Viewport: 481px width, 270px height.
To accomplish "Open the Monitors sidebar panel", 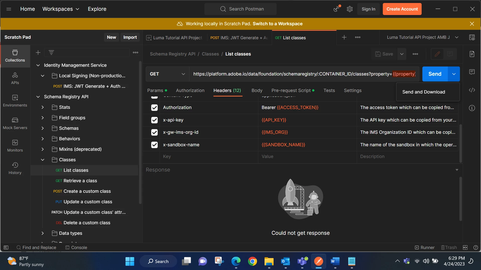I will [15, 146].
